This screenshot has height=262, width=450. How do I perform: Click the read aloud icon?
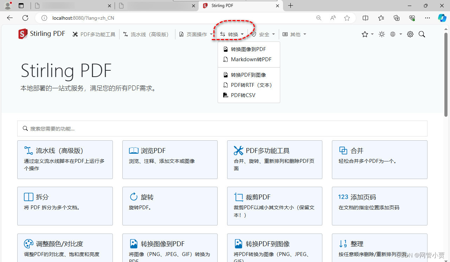point(333,18)
